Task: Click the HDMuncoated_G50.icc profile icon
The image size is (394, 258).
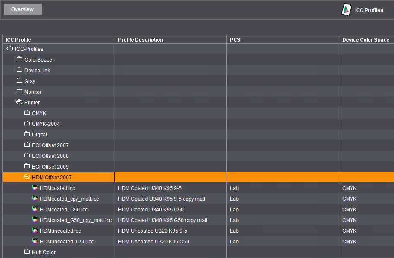Action: pos(35,241)
